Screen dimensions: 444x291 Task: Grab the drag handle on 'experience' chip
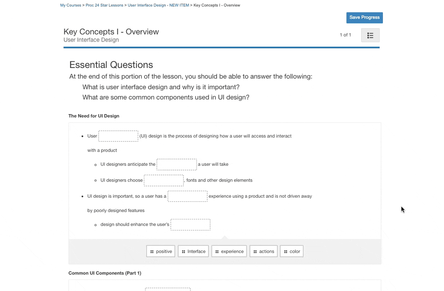217,252
